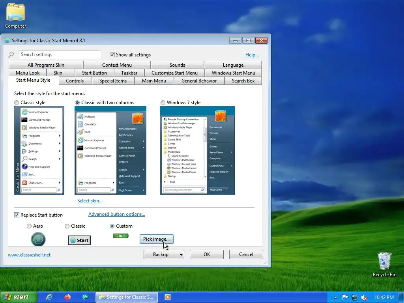Show hidden tray icons arrow
This screenshot has height=303, width=404.
coord(335,297)
